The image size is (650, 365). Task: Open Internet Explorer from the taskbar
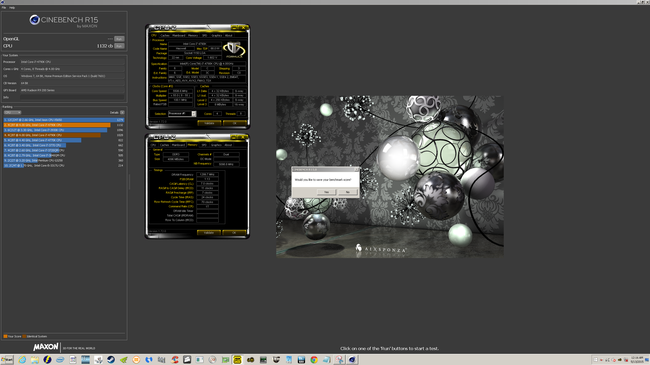click(22, 360)
